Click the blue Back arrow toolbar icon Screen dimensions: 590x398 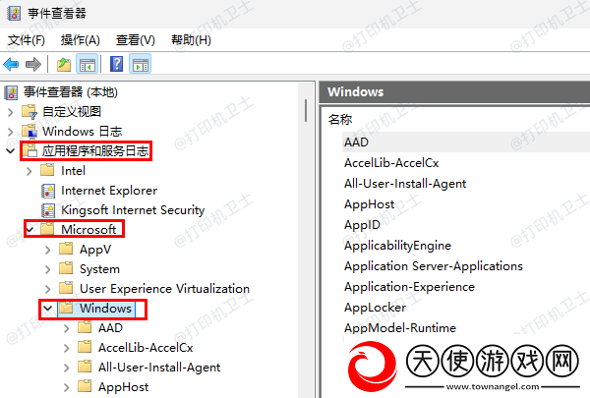click(x=11, y=64)
